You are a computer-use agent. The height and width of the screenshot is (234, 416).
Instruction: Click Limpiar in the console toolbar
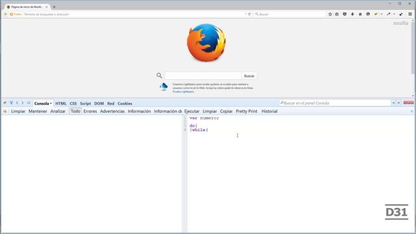tap(18, 111)
